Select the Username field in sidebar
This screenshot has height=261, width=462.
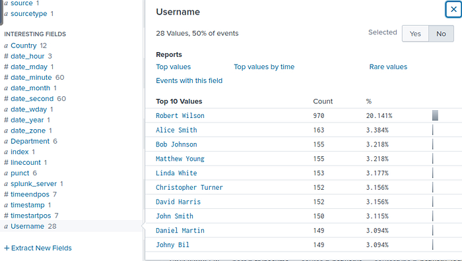(28, 226)
